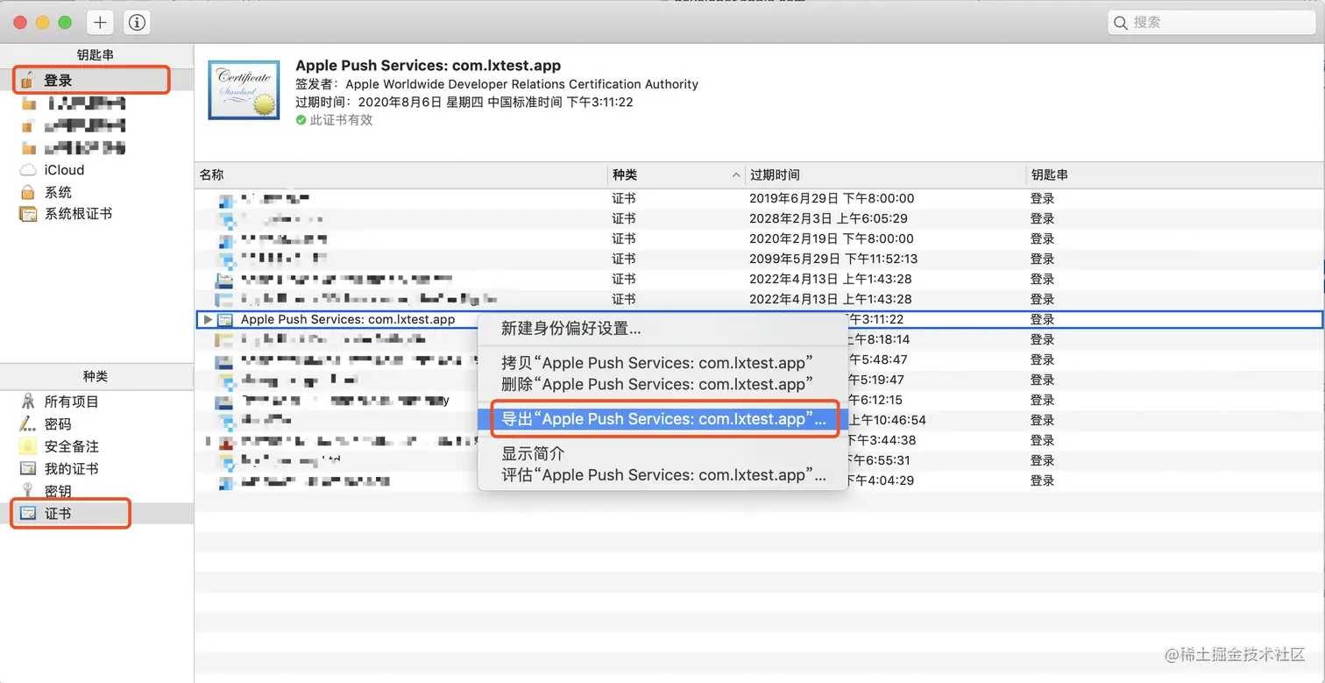Click the info (i) toolbar button

(137, 23)
